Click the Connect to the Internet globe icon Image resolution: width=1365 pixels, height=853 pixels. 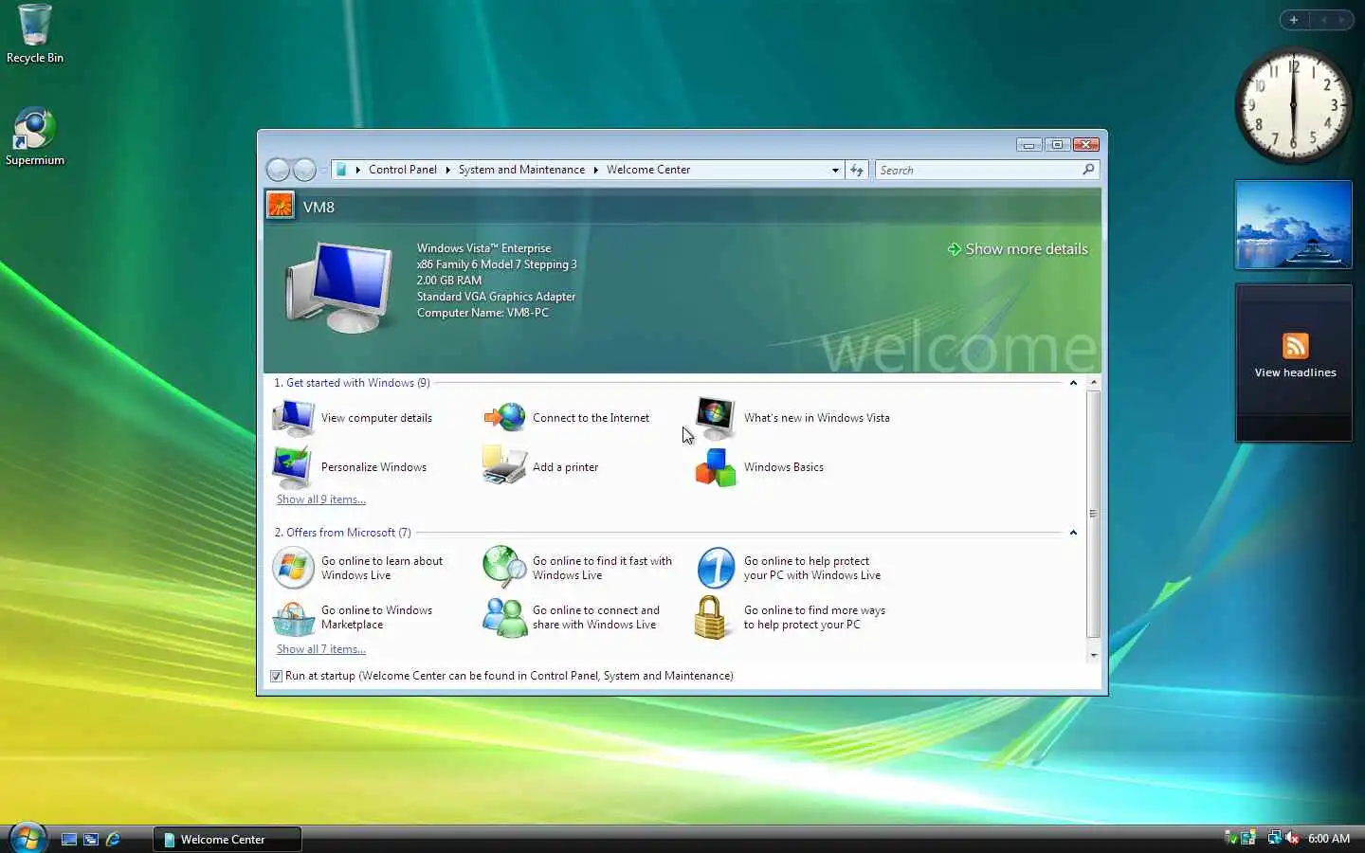tap(504, 417)
